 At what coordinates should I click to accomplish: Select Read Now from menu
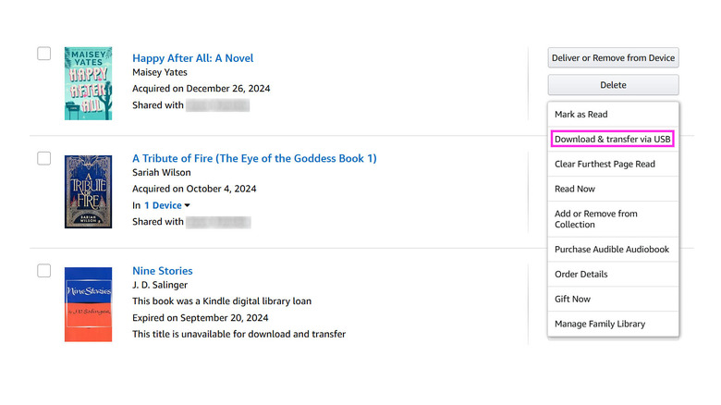click(x=575, y=189)
